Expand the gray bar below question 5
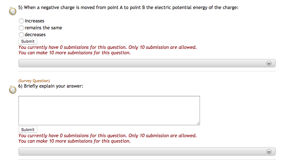This screenshot has width=284, height=164. pyautogui.click(x=145, y=63)
